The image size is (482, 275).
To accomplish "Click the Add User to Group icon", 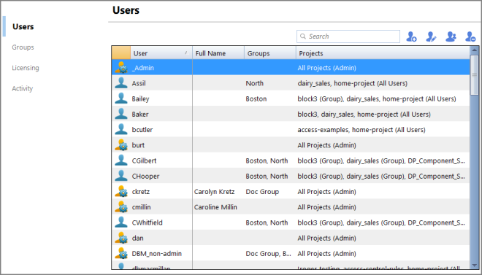I will 451,36.
